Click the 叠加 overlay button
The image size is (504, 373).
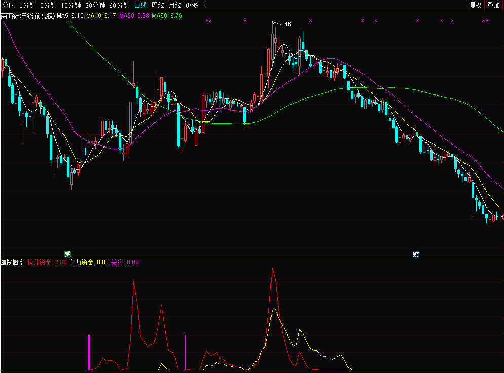coord(493,5)
